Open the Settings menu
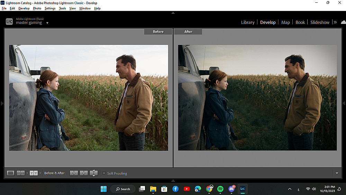Screen dimensions: 346x195 pos(50,8)
